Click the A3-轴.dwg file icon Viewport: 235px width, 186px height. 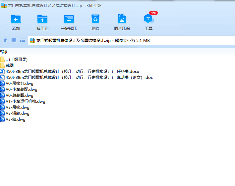[x=2, y=119]
